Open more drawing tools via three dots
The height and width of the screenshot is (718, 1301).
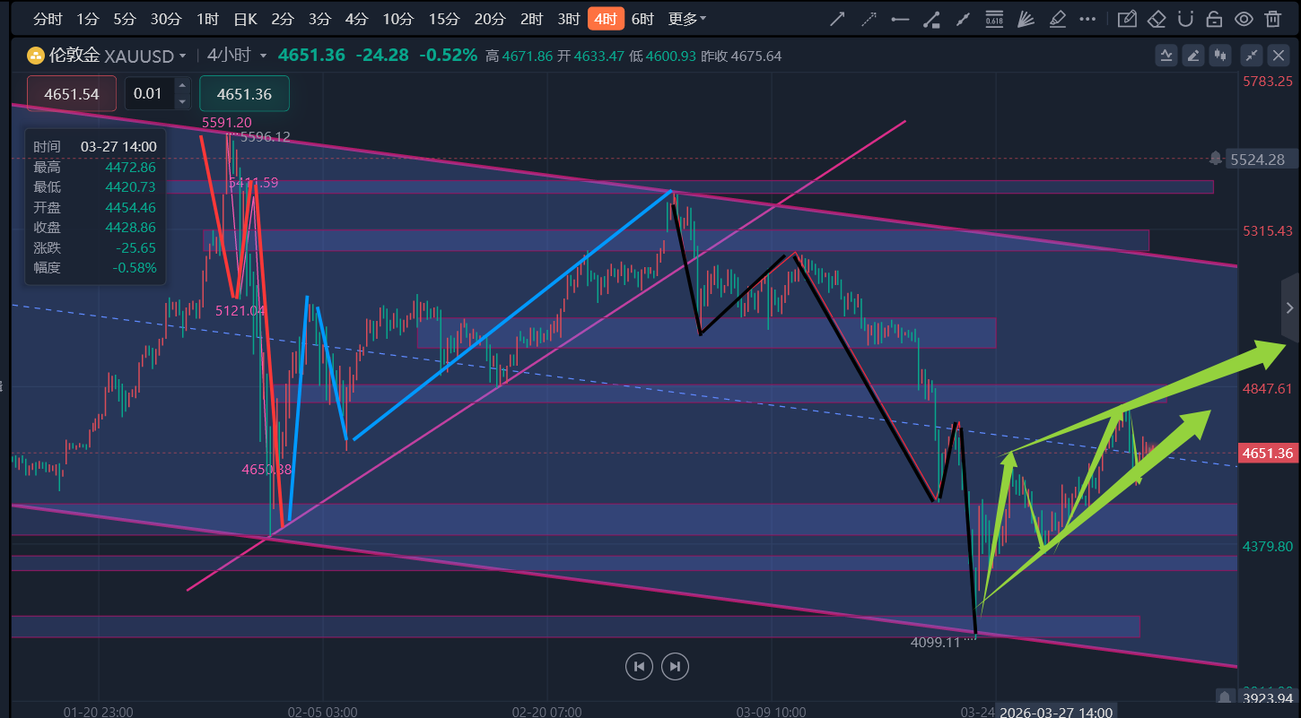[x=1087, y=19]
